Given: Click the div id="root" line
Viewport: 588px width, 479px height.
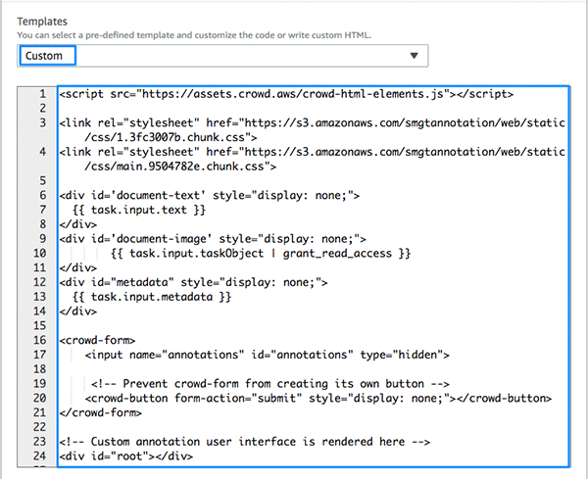Looking at the screenshot, I should [126, 456].
